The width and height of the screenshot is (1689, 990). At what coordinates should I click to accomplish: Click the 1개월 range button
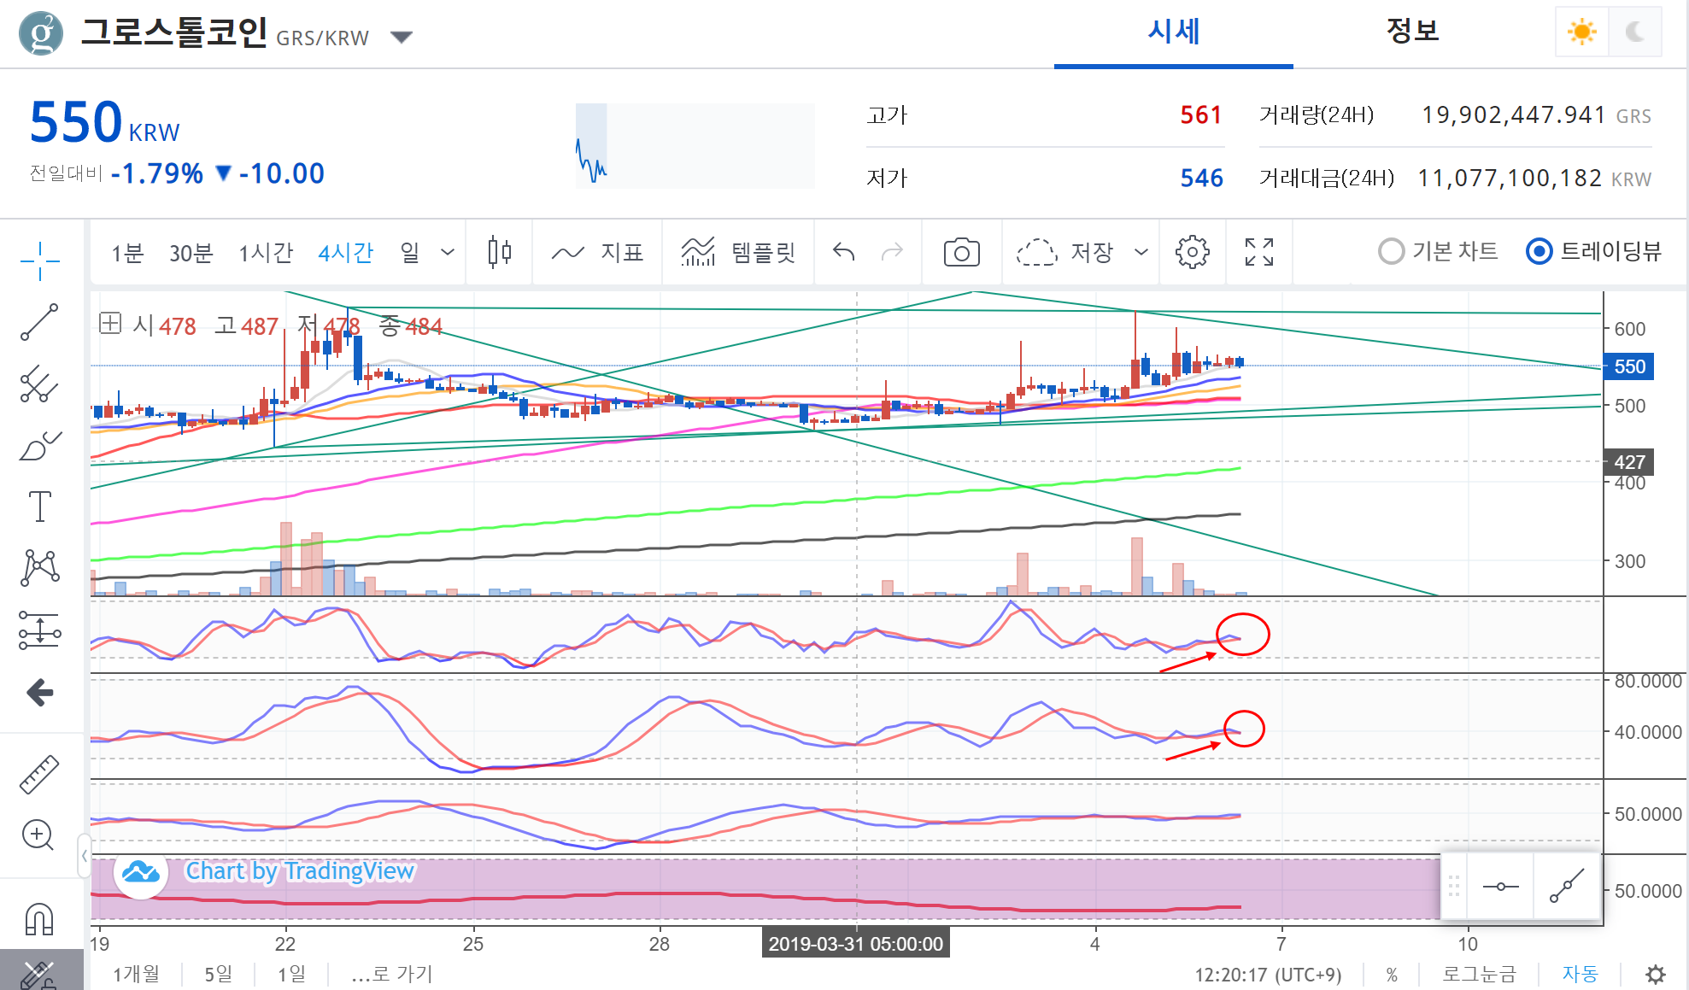pos(137,974)
